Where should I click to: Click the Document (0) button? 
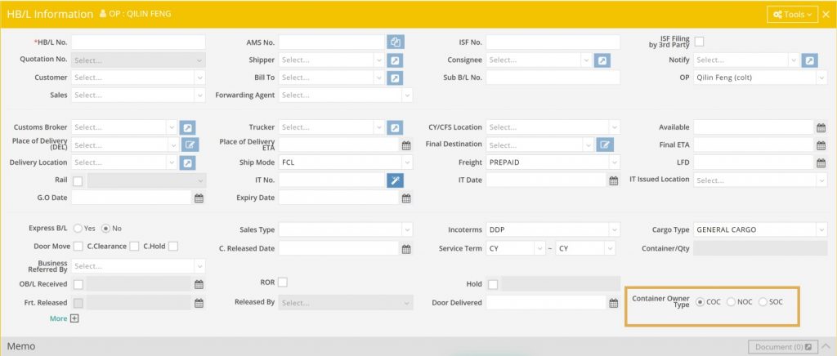(x=783, y=347)
